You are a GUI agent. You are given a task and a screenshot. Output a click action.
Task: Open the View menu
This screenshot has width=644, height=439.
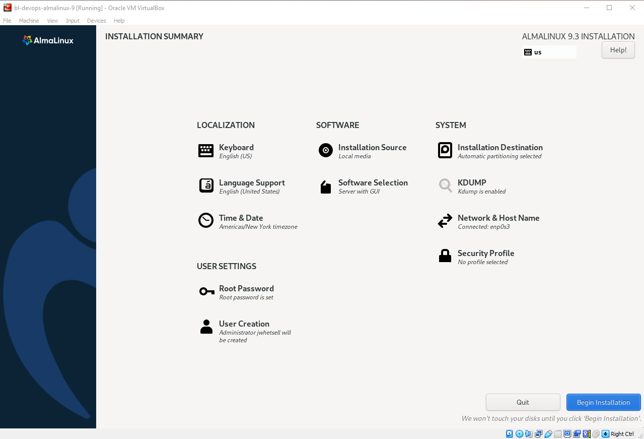[52, 21]
